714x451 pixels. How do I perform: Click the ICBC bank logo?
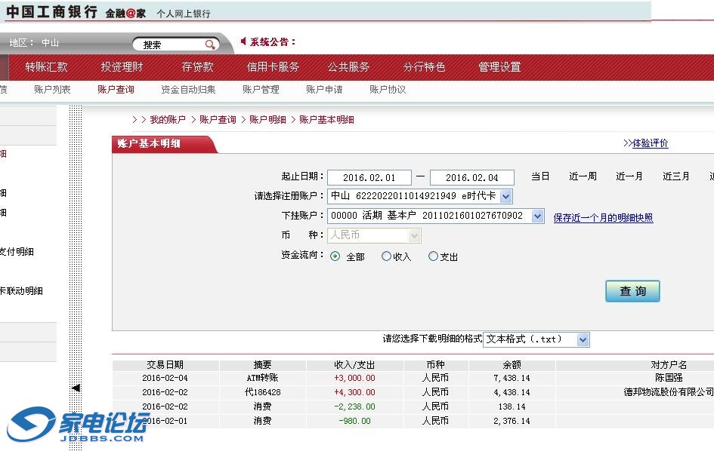[x=51, y=12]
